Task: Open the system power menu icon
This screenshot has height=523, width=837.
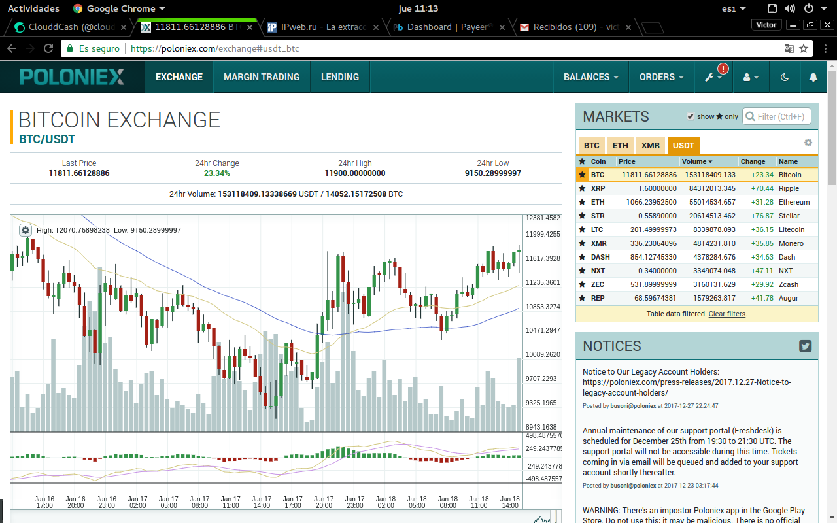Action: click(x=808, y=8)
